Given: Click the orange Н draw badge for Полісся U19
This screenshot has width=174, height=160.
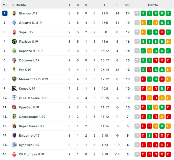Looking at the screenshot, I should pos(168,42).
